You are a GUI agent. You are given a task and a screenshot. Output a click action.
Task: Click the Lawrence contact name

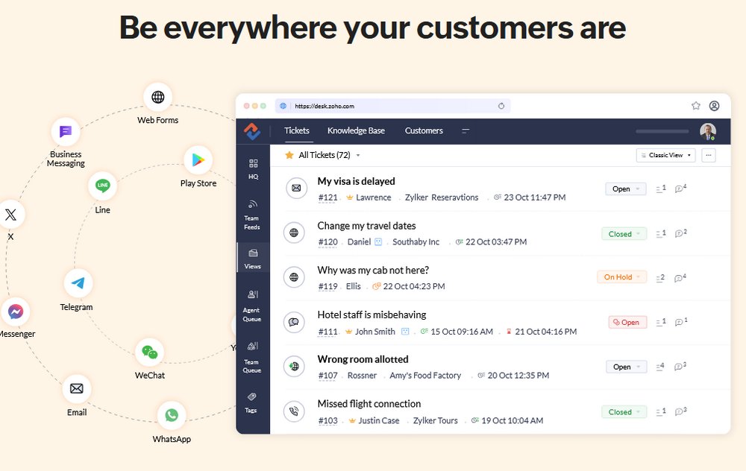[x=374, y=197]
